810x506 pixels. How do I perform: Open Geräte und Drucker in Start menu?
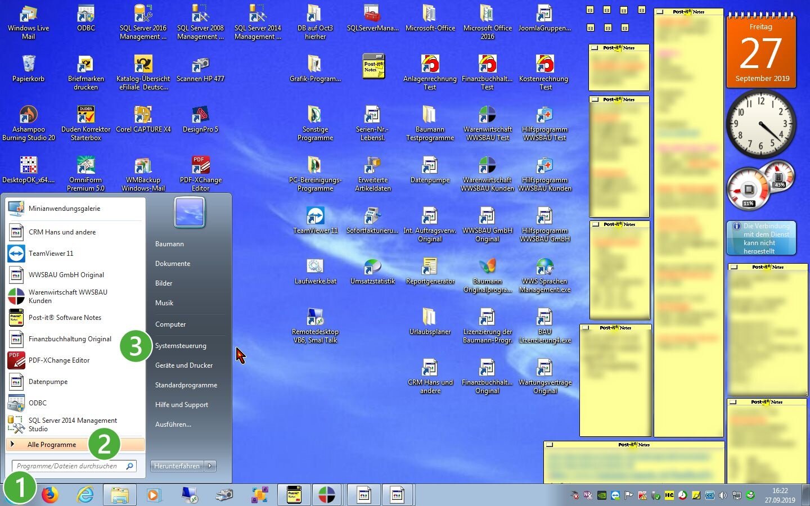184,365
